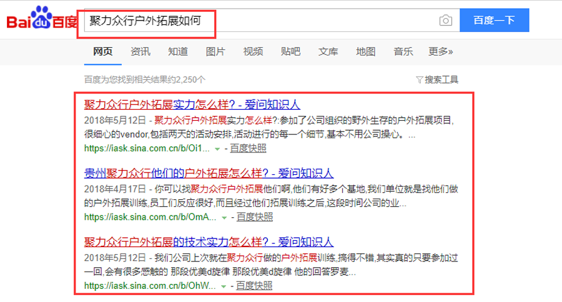This screenshot has height=302, width=562.
Task: Switch to the 知道 tab
Action: tap(178, 52)
